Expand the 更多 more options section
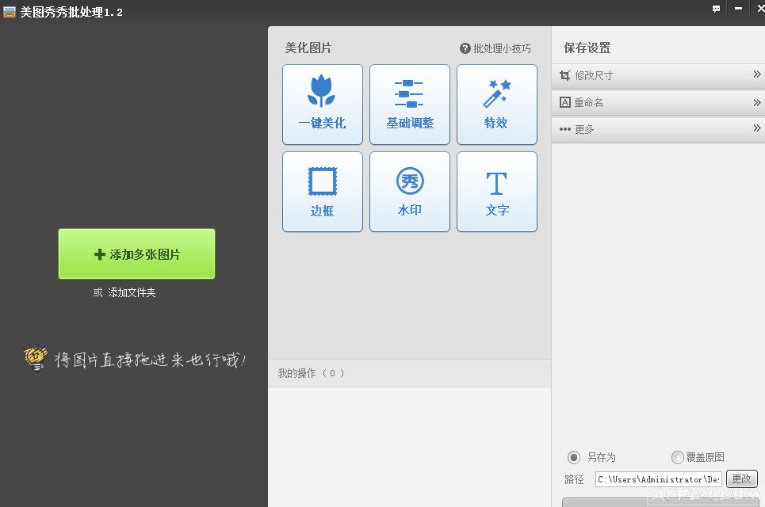Viewport: 765px width, 507px height. point(658,129)
